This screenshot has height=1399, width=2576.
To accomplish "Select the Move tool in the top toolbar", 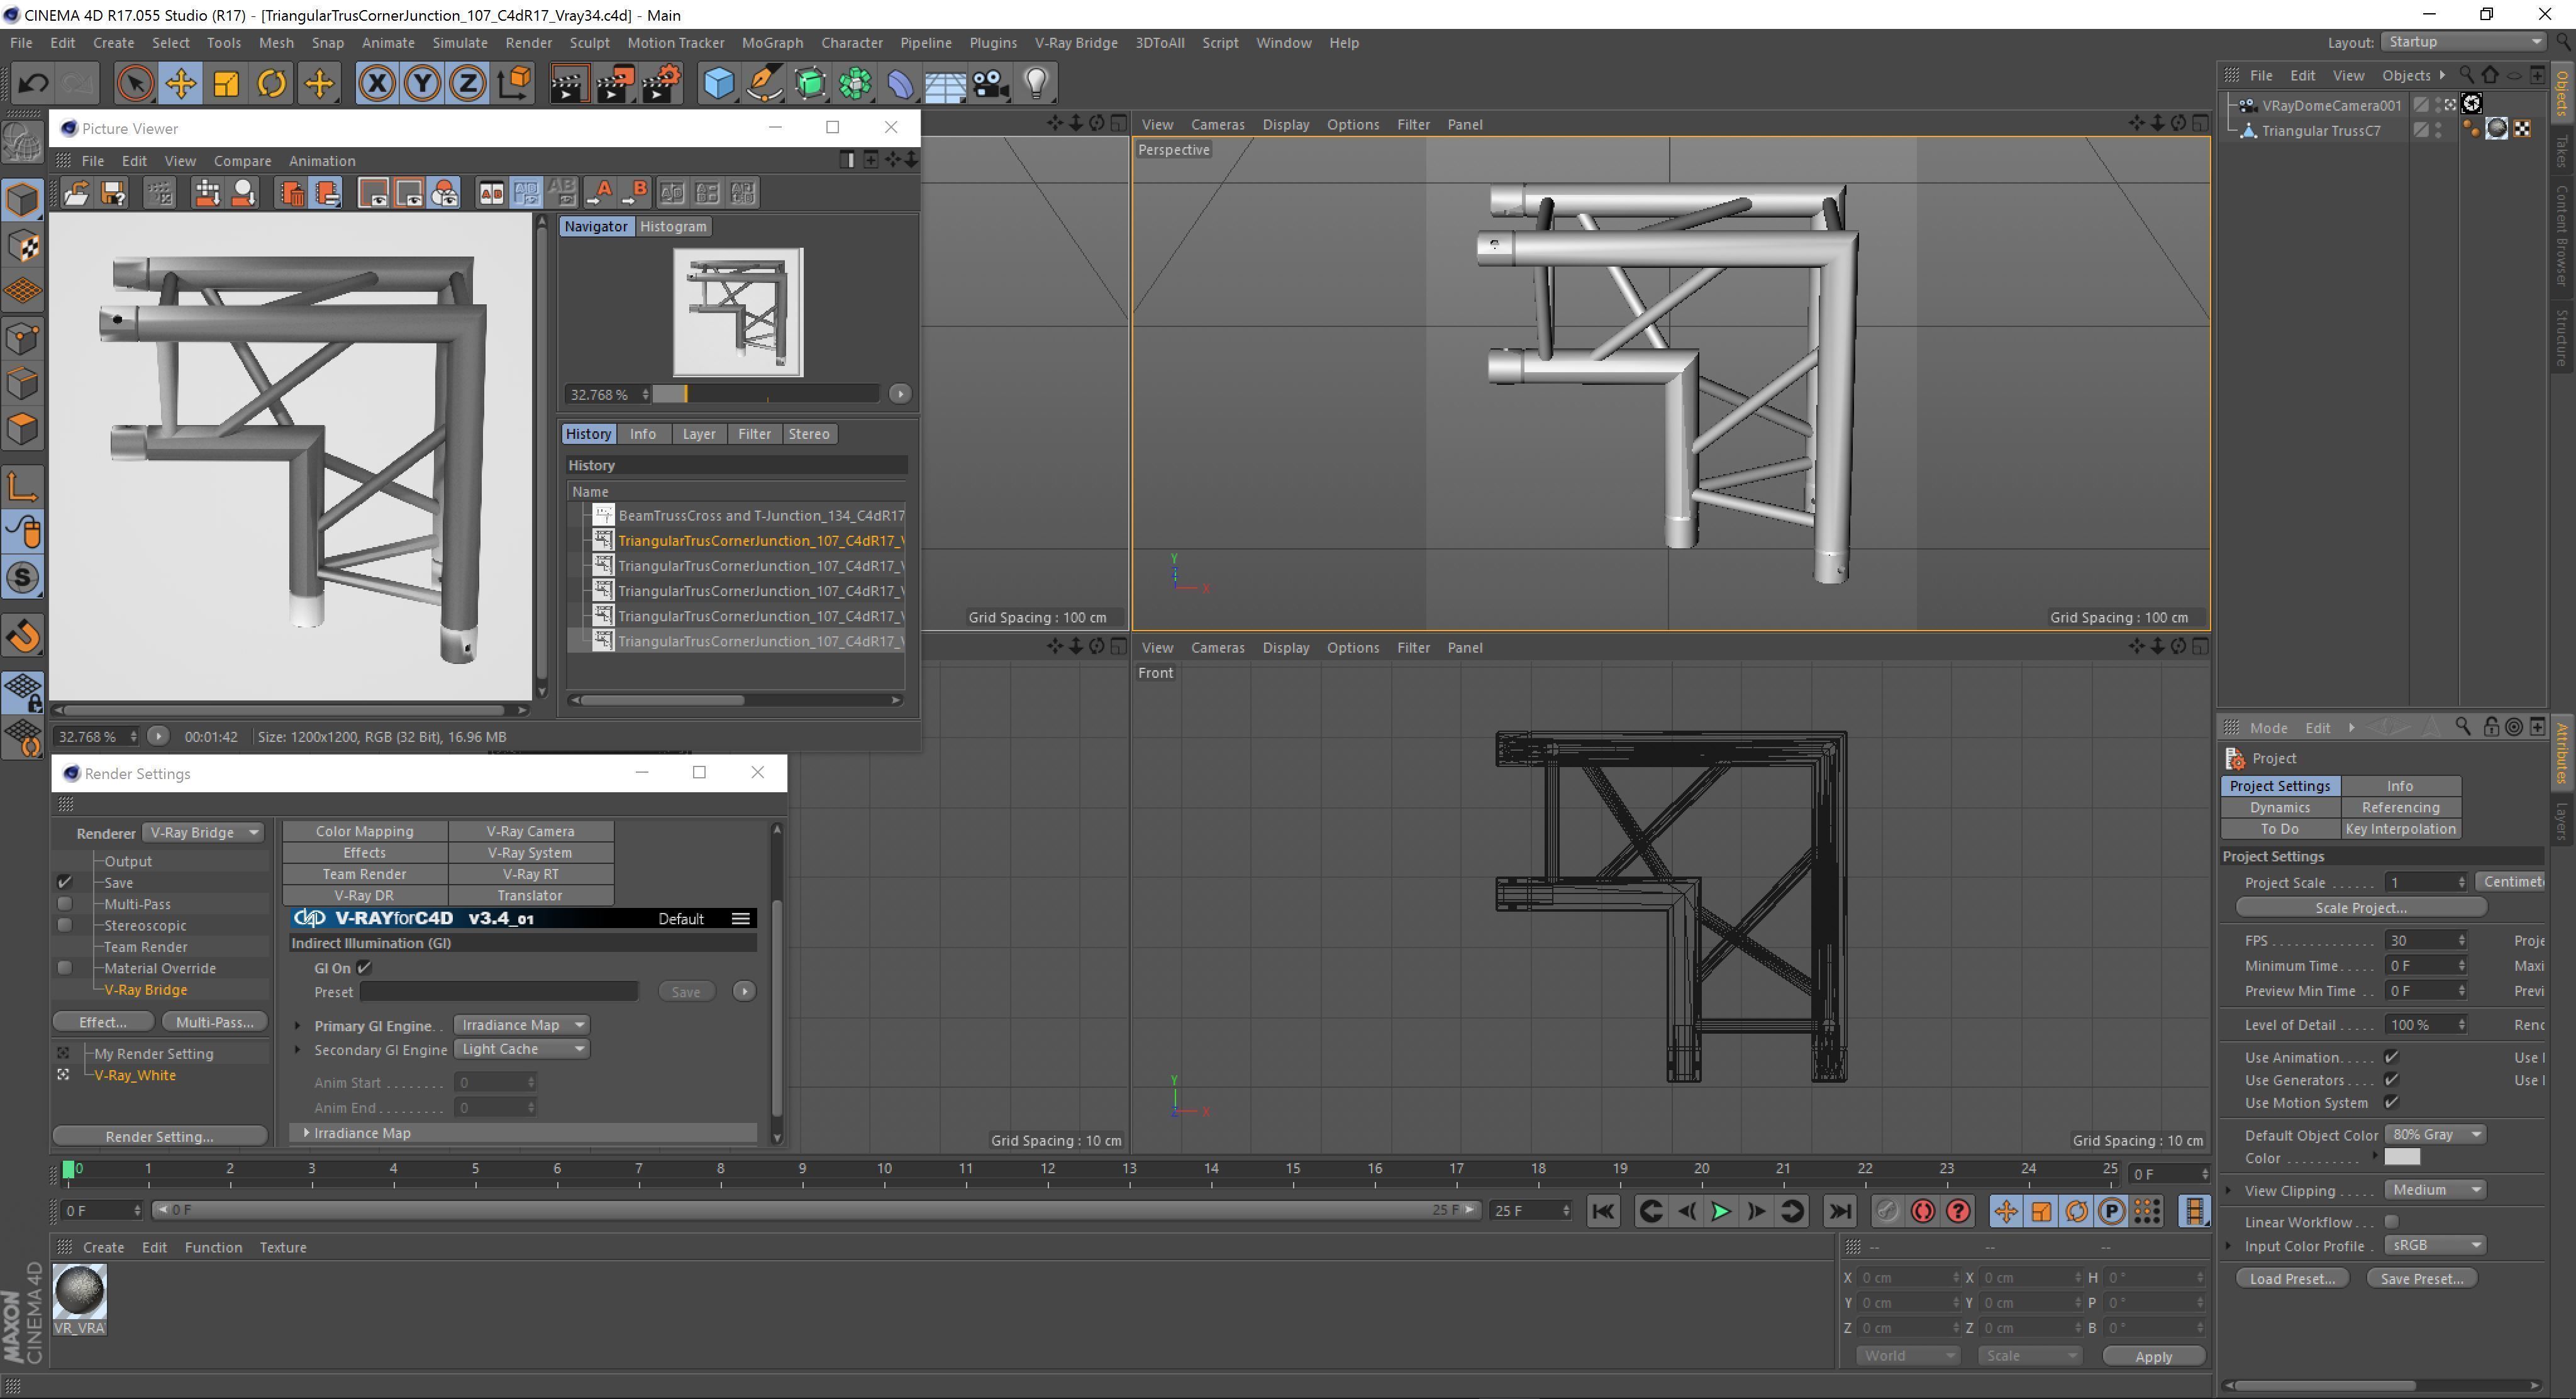I will (181, 83).
